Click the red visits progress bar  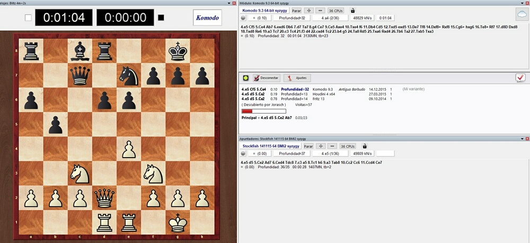click(x=263, y=111)
